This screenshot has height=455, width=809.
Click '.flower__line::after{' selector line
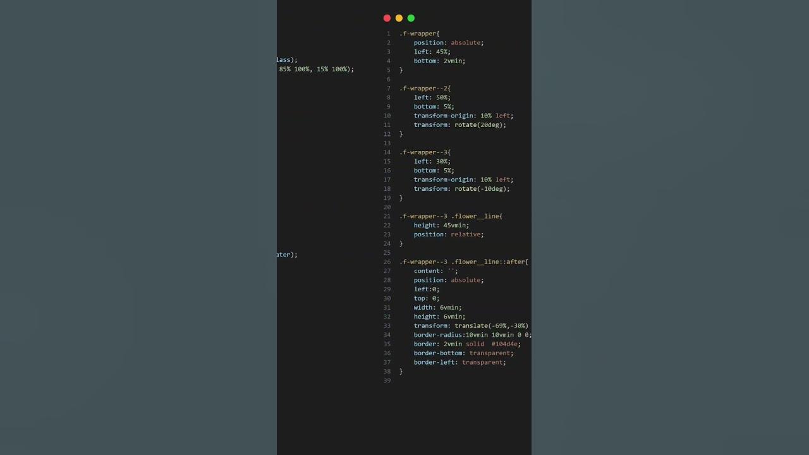(x=464, y=262)
